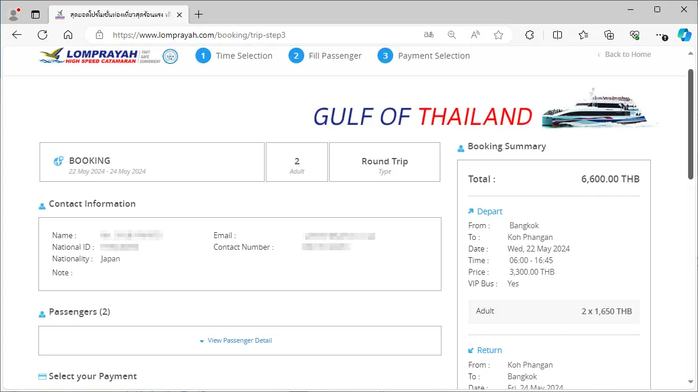Screen dimensions: 698x392
Task: Add page to favorites star icon
Action: [x=498, y=35]
